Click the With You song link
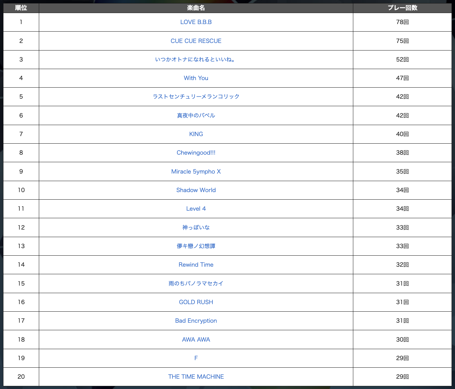Screen dimensions: 455x389 (x=196, y=78)
